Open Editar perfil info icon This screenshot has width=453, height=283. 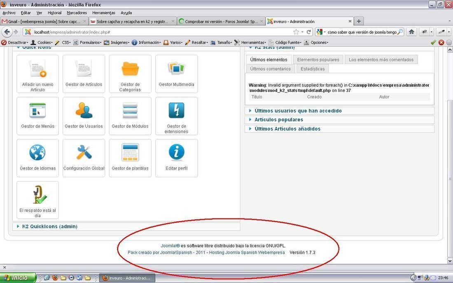tap(177, 158)
